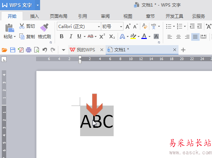Expand text effect dropdown arrow
The width and height of the screenshot is (212, 158).
(x=127, y=37)
